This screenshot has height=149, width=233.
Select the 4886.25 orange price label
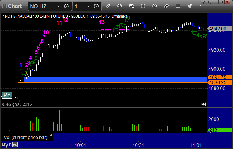click(220, 82)
